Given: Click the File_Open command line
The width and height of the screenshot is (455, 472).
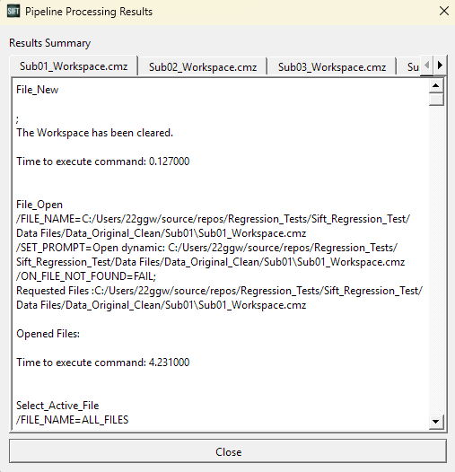Looking at the screenshot, I should pyautogui.click(x=39, y=205).
